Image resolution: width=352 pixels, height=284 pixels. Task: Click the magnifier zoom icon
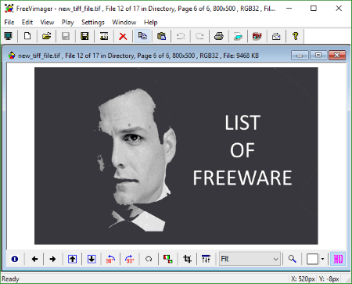293,259
